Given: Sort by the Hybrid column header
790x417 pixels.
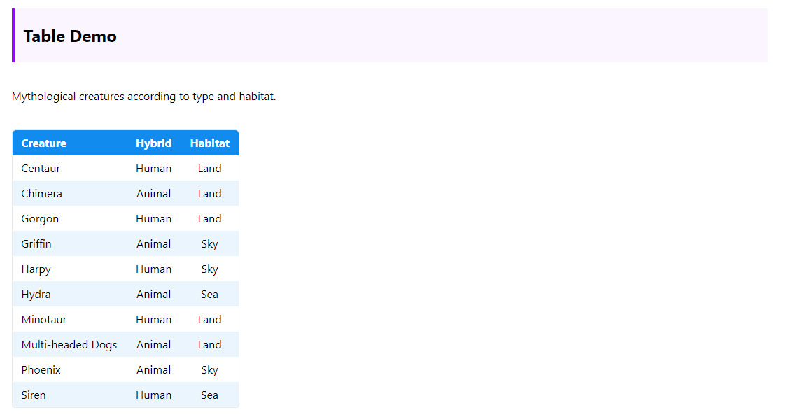Looking at the screenshot, I should click(153, 143).
